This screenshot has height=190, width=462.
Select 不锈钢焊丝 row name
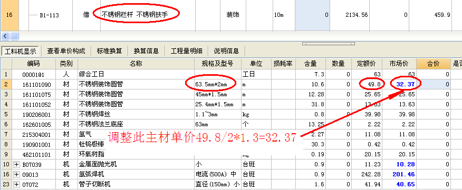pos(94,114)
